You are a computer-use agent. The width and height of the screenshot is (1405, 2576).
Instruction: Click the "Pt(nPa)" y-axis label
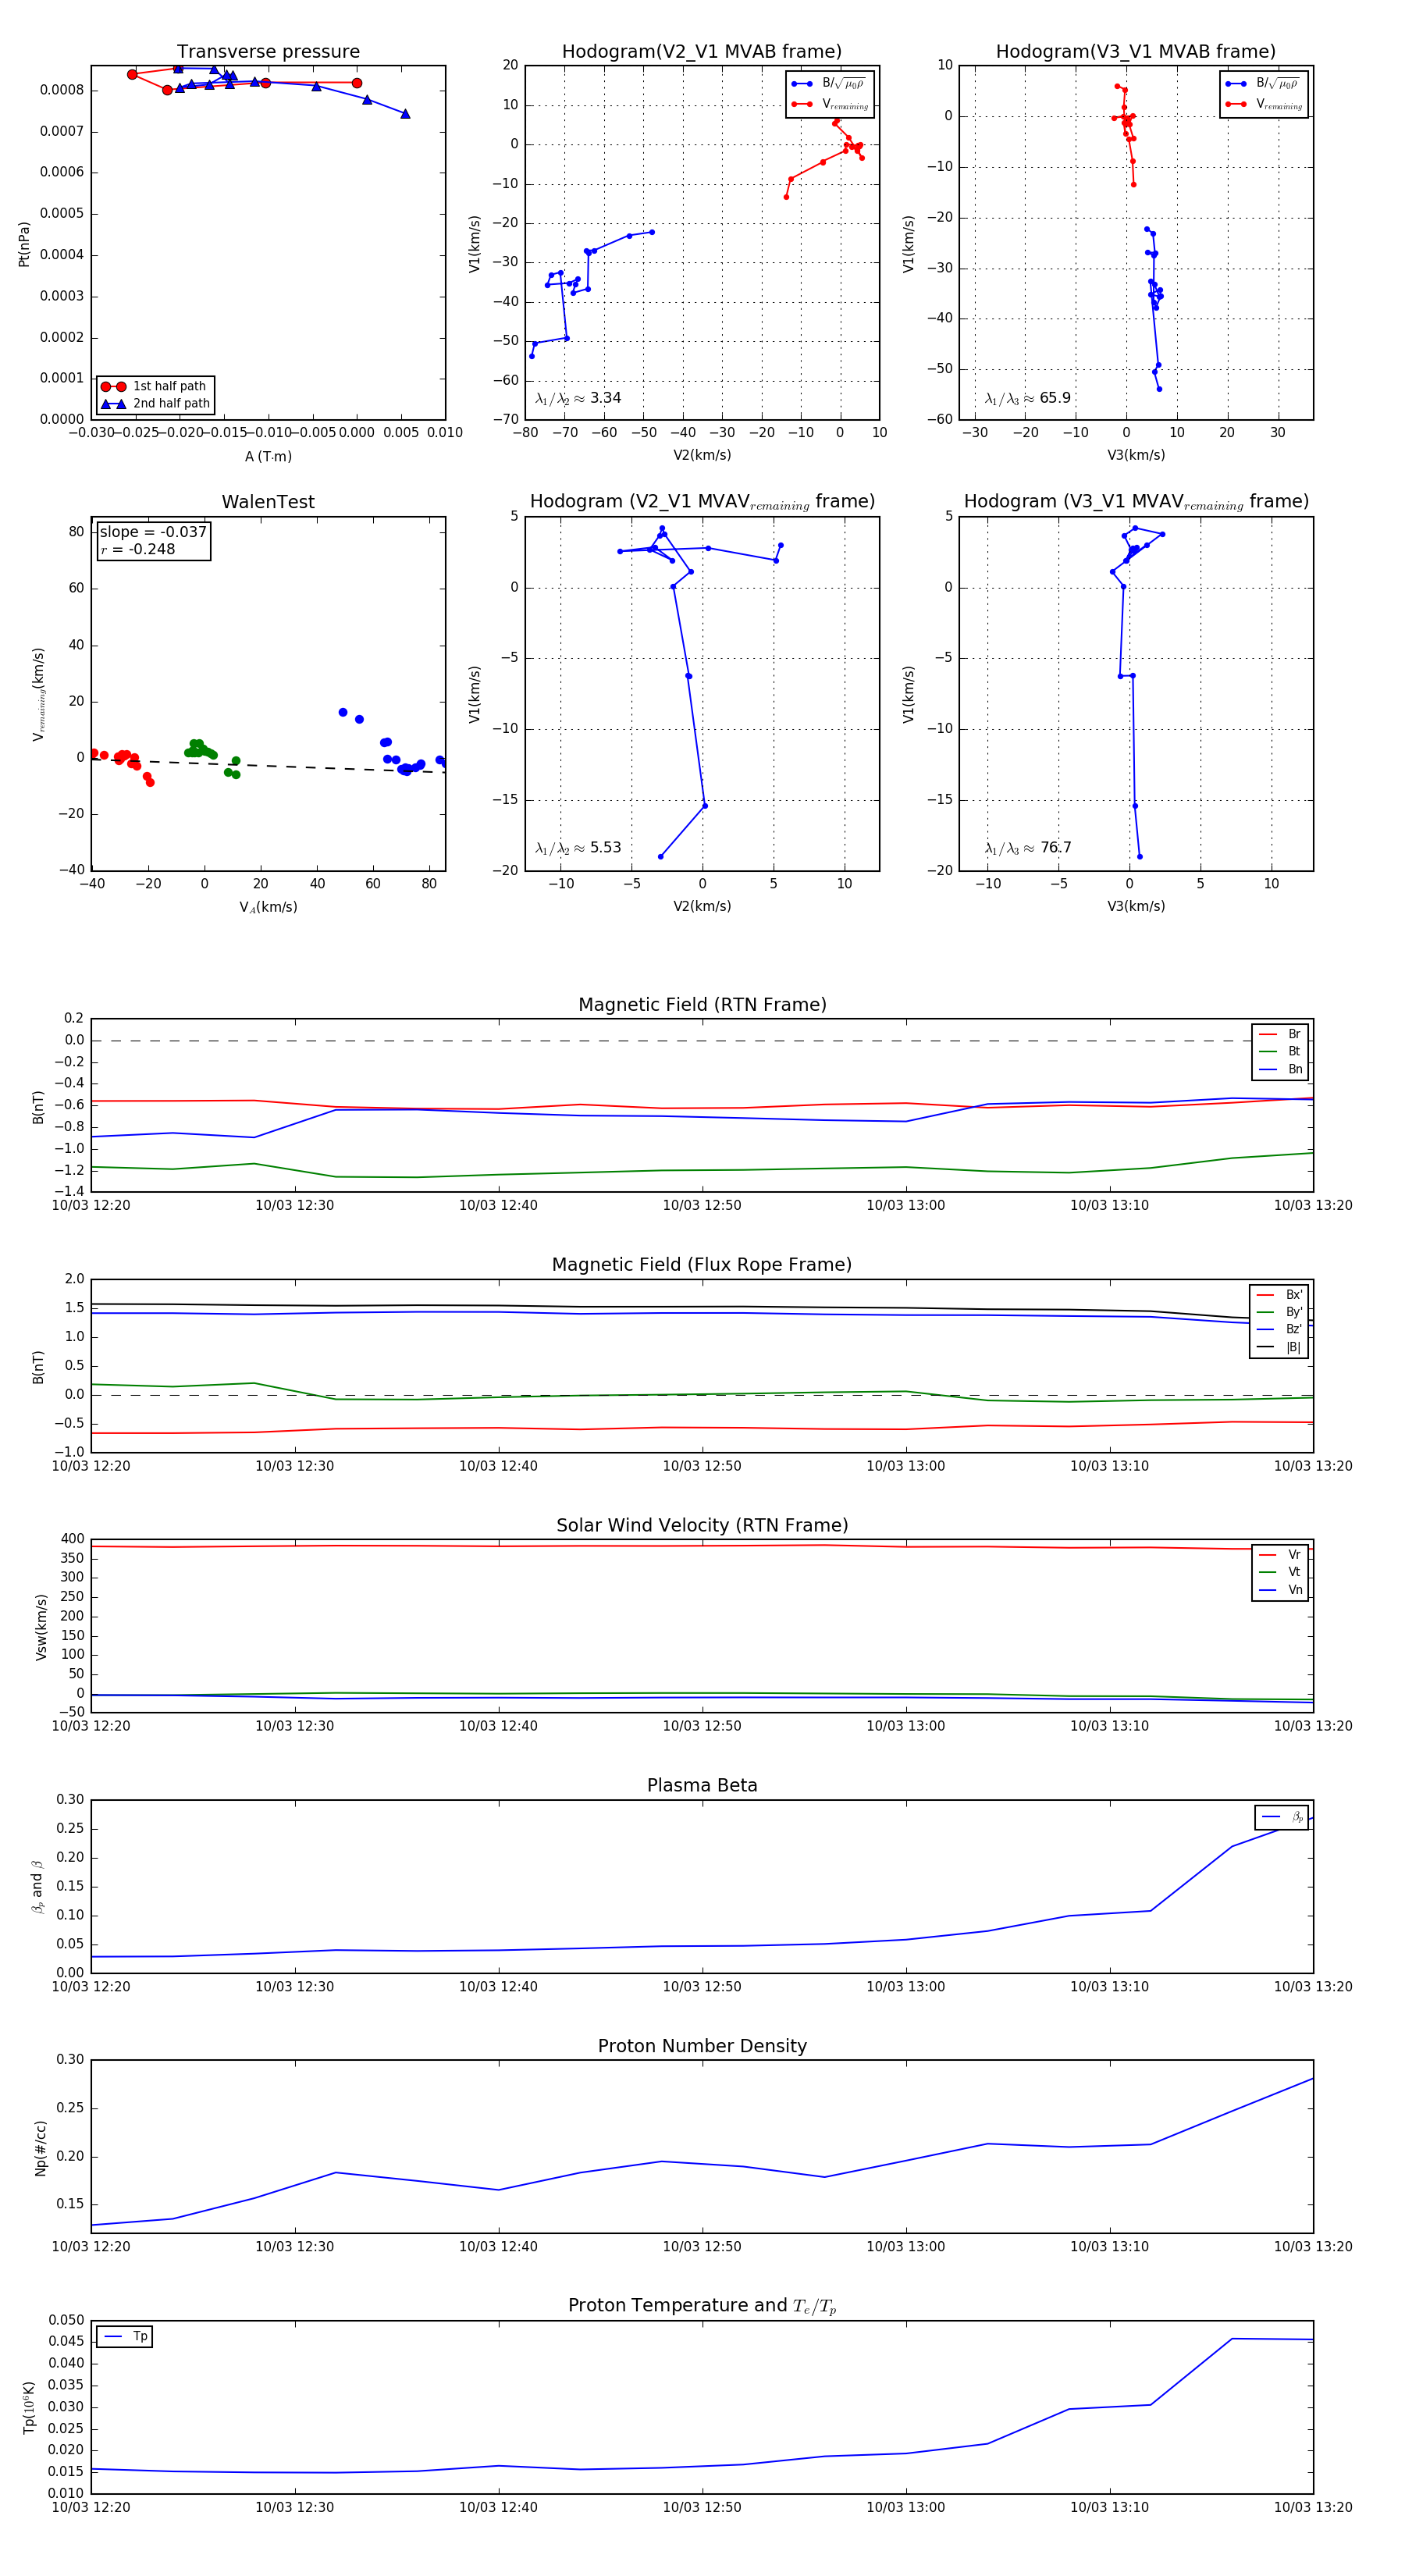click(24, 243)
